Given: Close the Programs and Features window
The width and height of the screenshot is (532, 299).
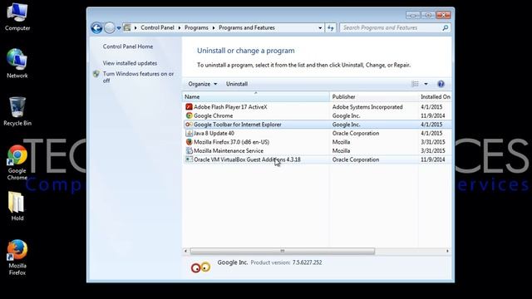Looking at the screenshot, I should pos(443,15).
